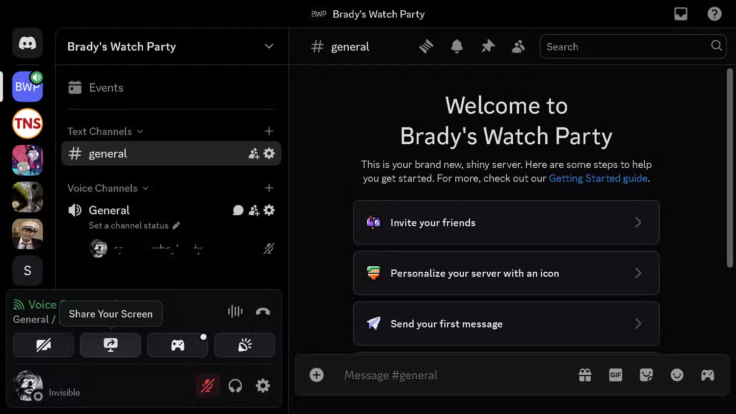Viewport: 736px width, 414px height.
Task: Select the BWP server icon
Action: [27, 86]
